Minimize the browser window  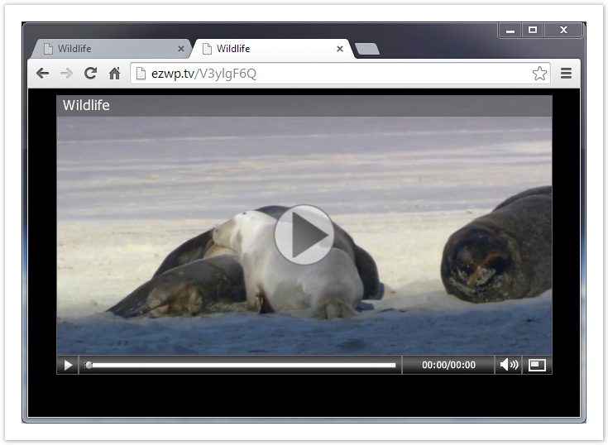tap(510, 31)
